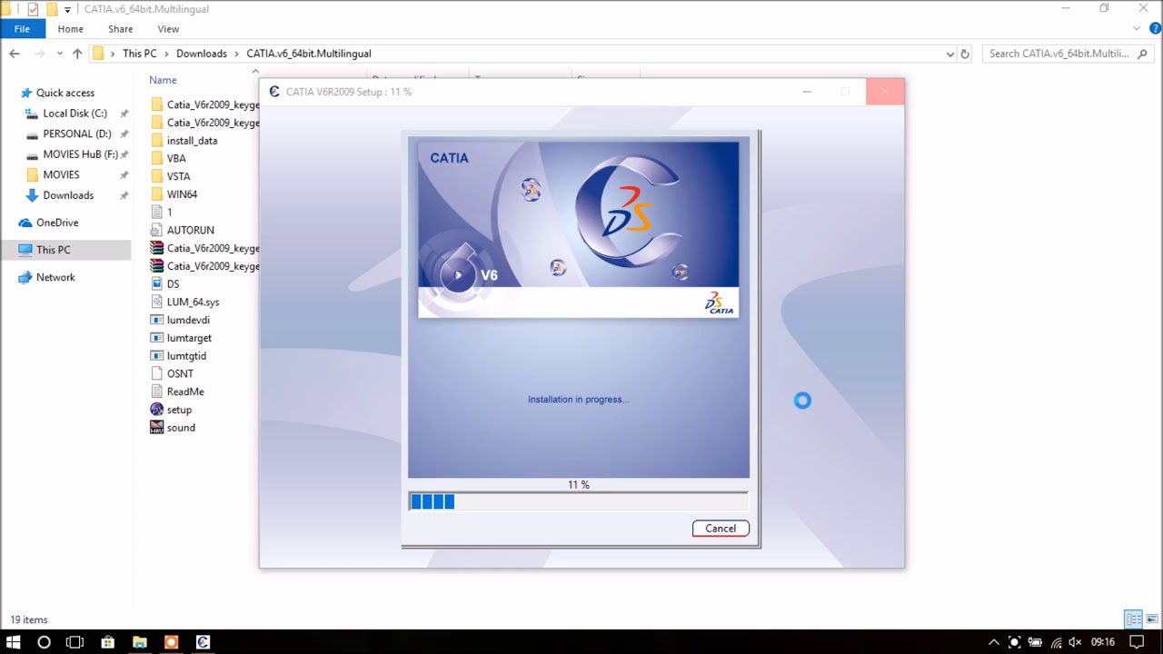This screenshot has width=1163, height=654.
Task: Go up one folder level
Action: (x=77, y=54)
